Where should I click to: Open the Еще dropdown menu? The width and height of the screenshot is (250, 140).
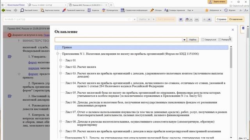pos(190,10)
